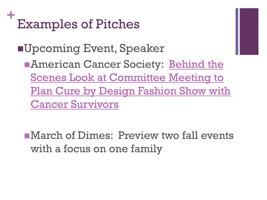The width and height of the screenshot is (267, 200).
Task: Click the word 'Committee' in the hyperlink
Action: click(x=137, y=78)
